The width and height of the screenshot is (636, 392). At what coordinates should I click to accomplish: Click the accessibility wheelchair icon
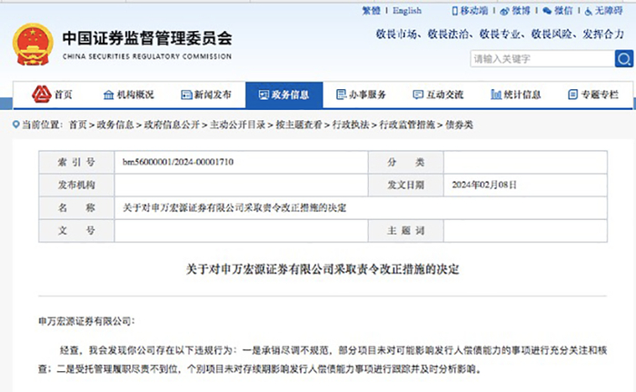pos(588,12)
